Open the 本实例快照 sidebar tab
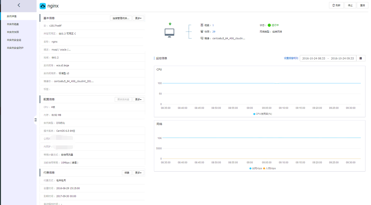371x205 pixels. pyautogui.click(x=18, y=32)
